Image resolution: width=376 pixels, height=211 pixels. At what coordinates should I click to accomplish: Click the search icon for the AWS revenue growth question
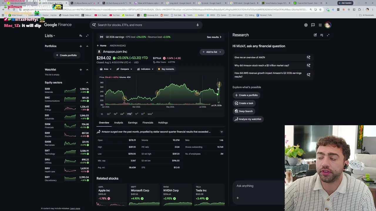point(308,75)
